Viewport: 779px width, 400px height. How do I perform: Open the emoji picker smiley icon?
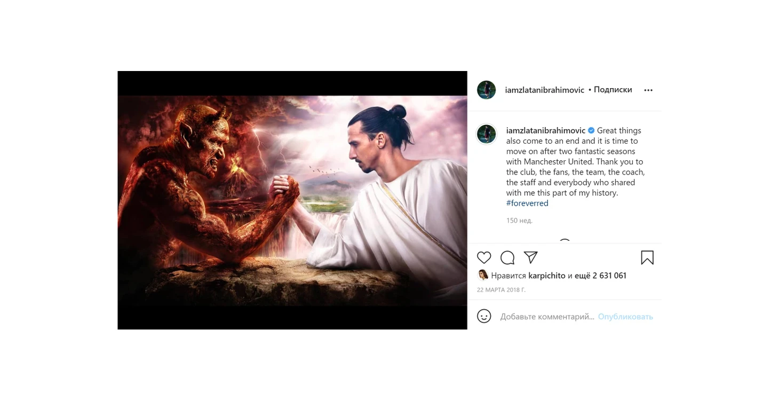tap(484, 316)
